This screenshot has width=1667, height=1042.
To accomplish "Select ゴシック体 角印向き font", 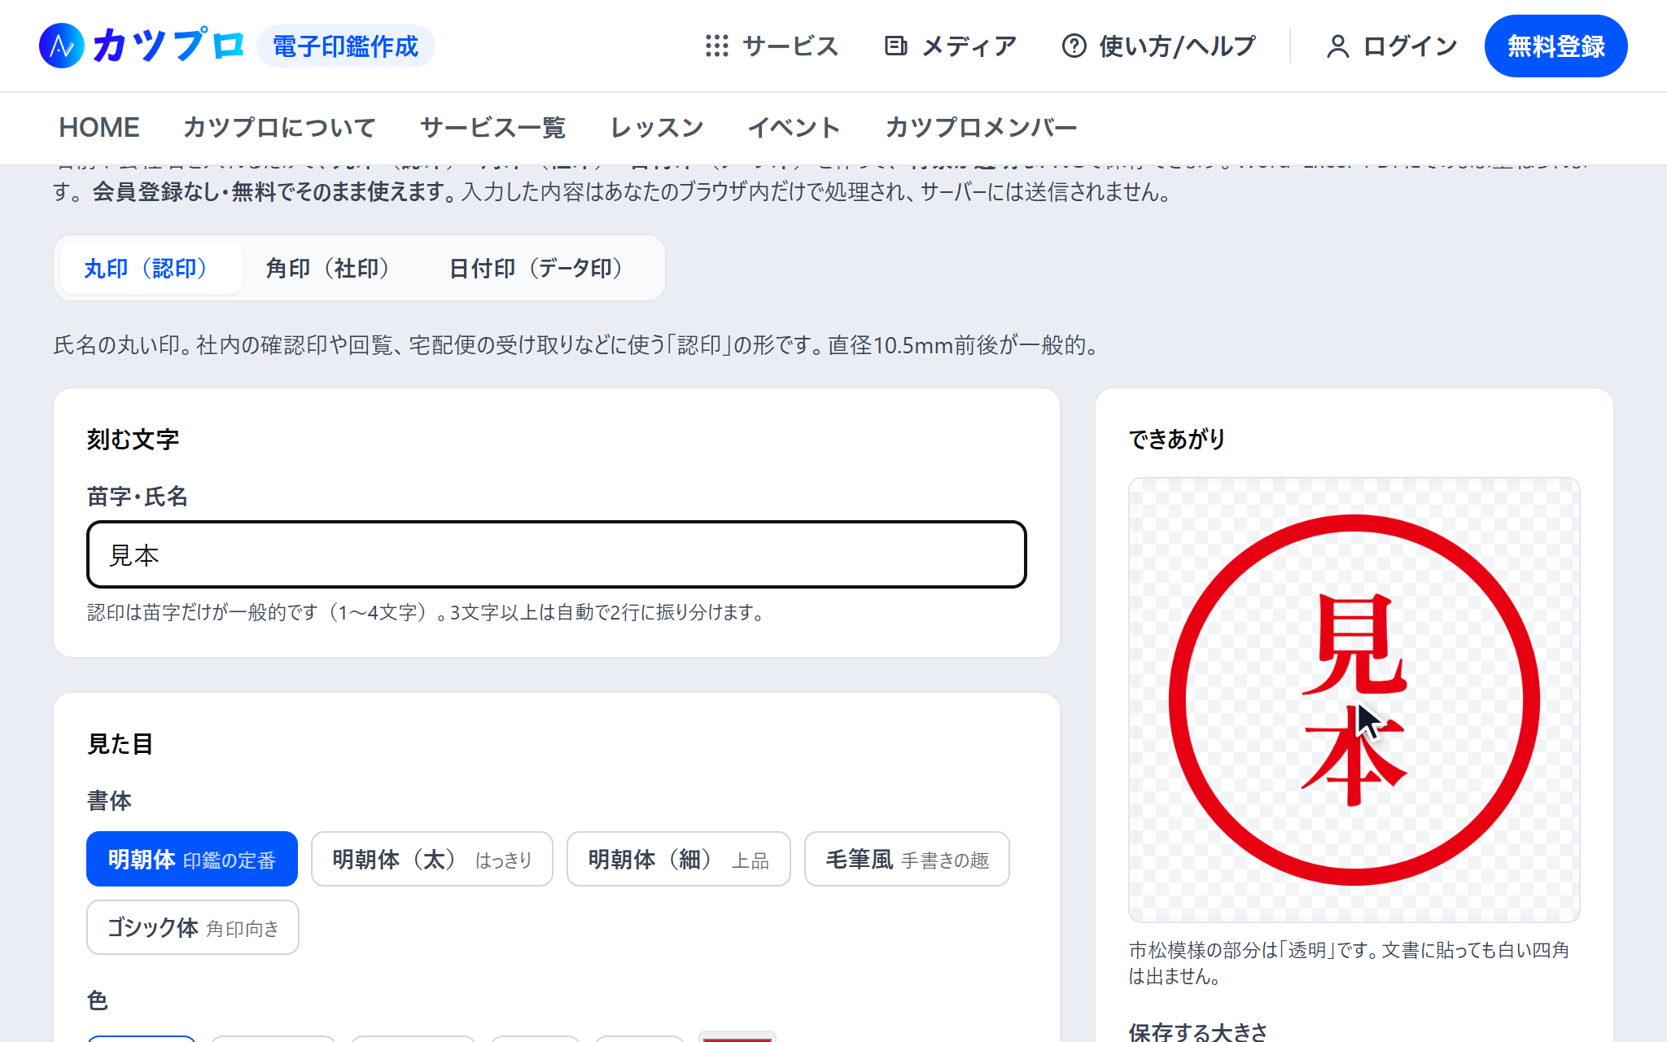I will [193, 927].
